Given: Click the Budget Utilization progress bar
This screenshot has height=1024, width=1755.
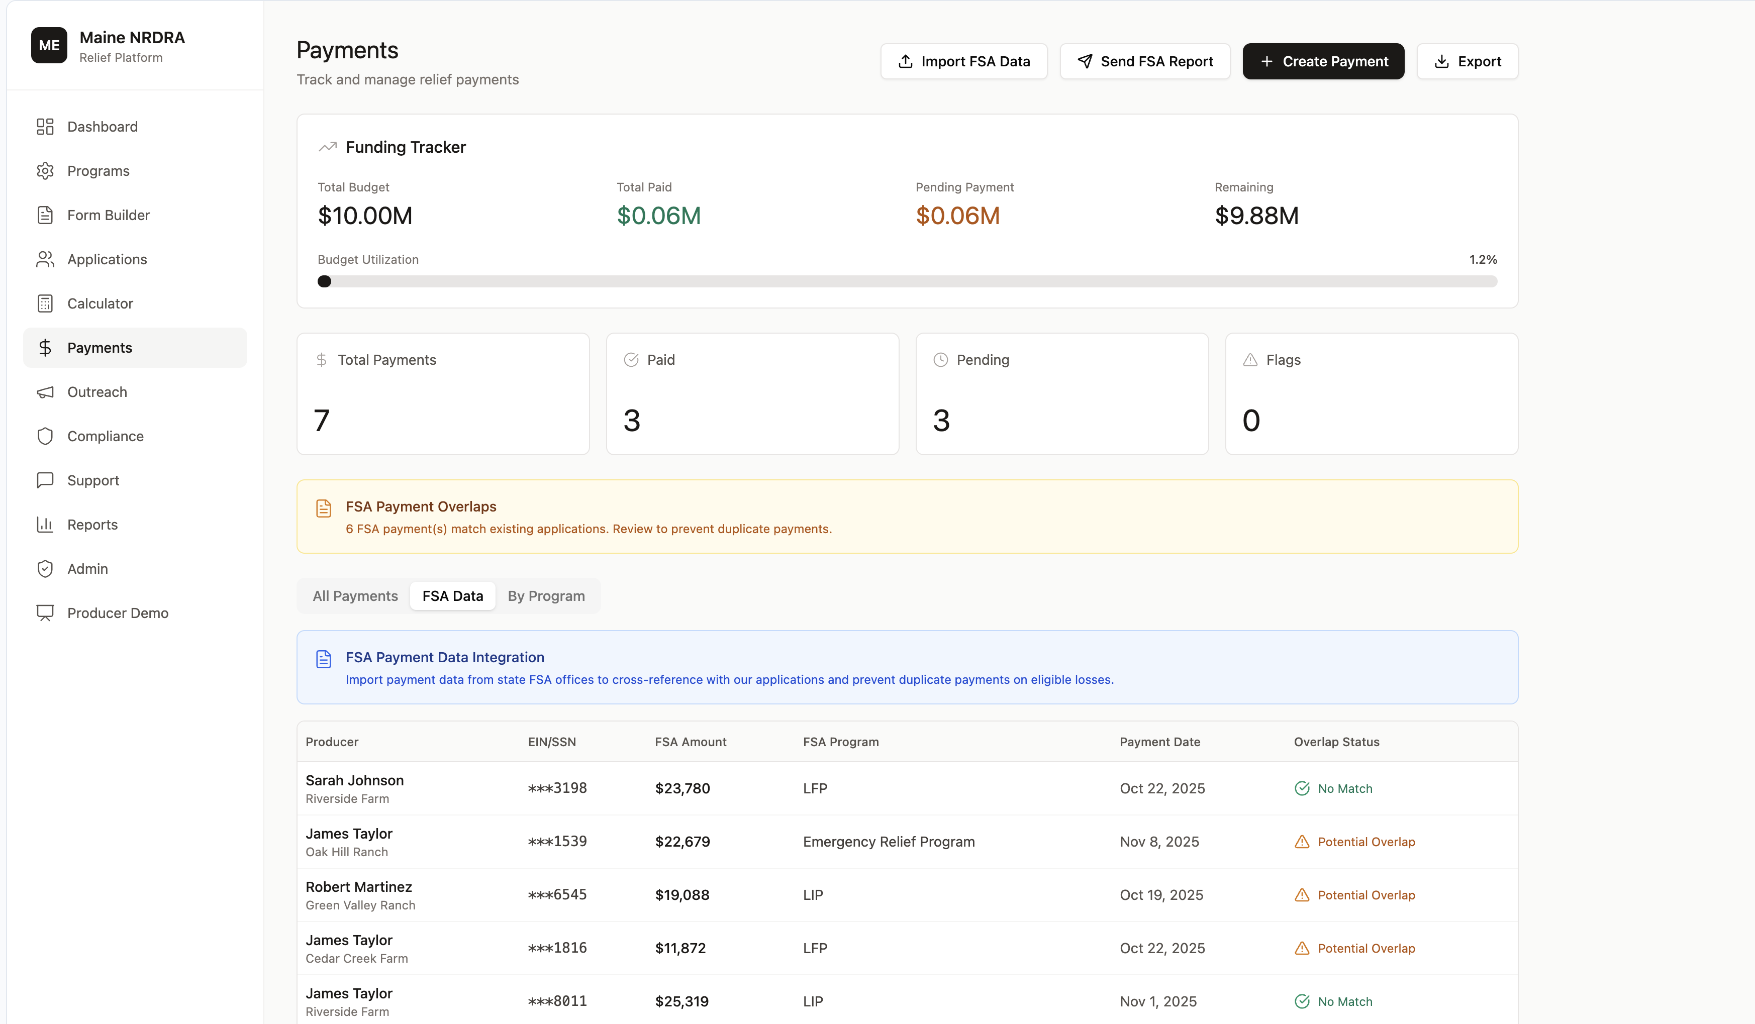Looking at the screenshot, I should (907, 281).
